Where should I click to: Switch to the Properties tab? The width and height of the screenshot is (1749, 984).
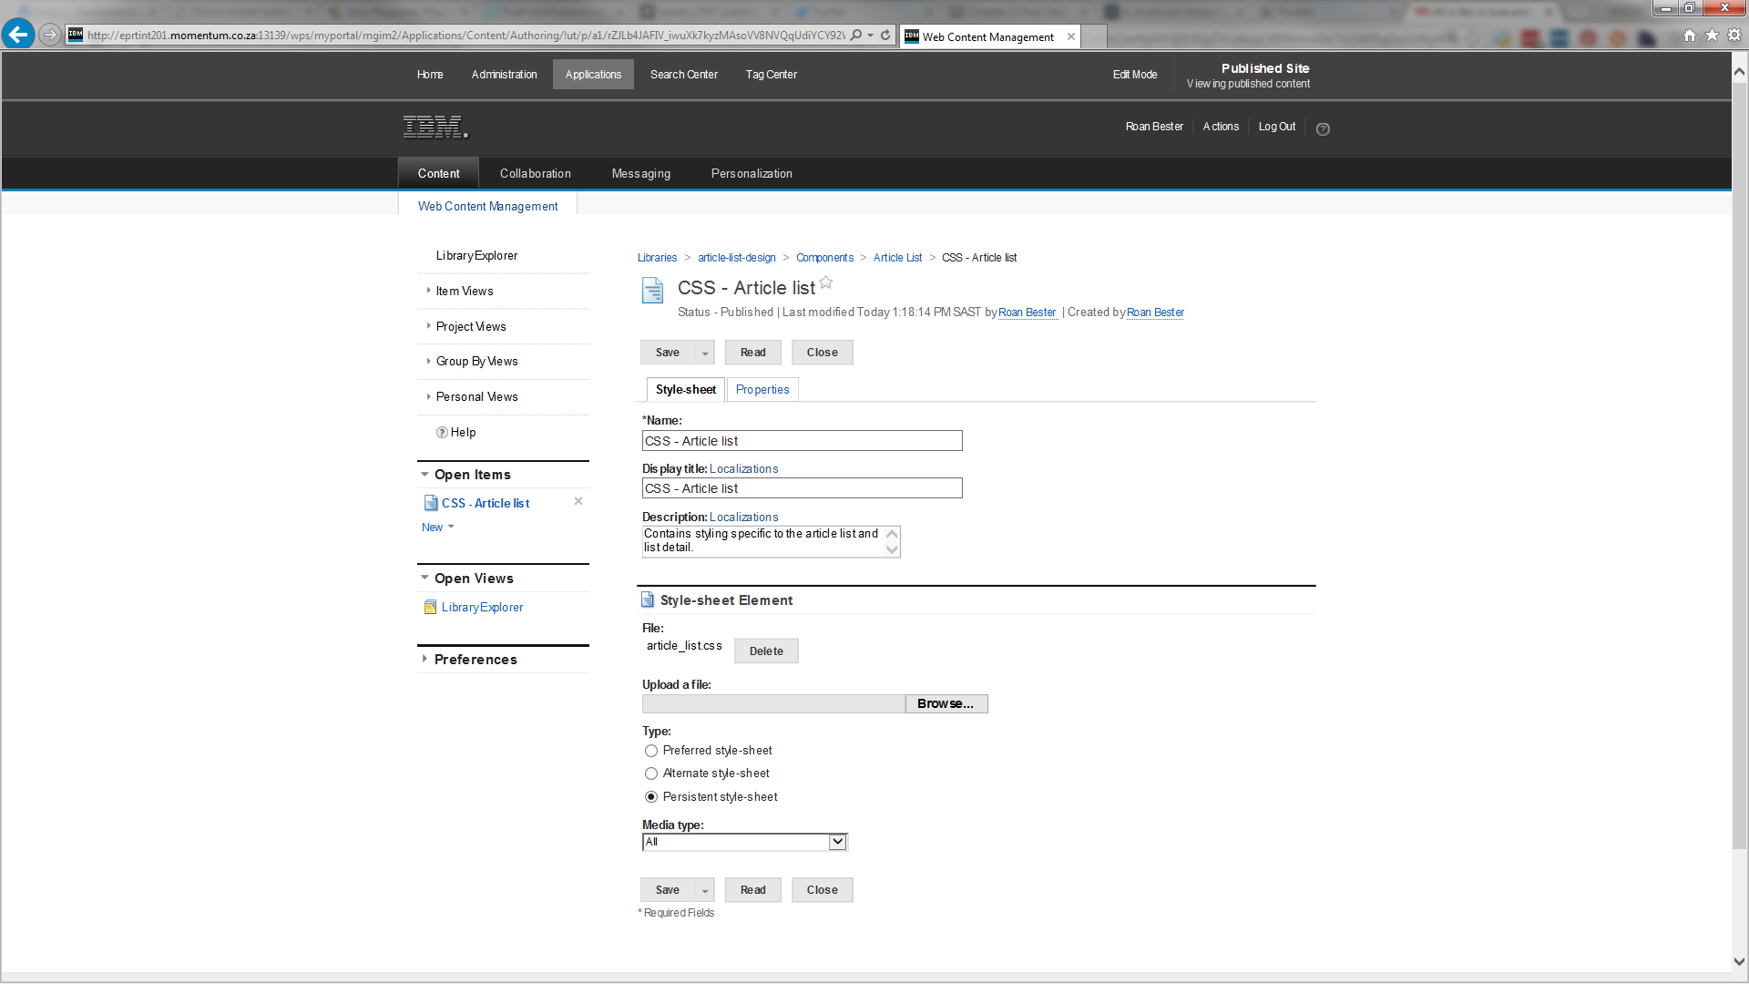pyautogui.click(x=762, y=390)
